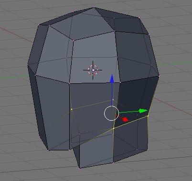Select the vertex at the brow face's lower-right corner
This screenshot has width=192, height=181.
120,82
